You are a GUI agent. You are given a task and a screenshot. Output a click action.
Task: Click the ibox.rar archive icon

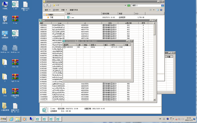15,63
